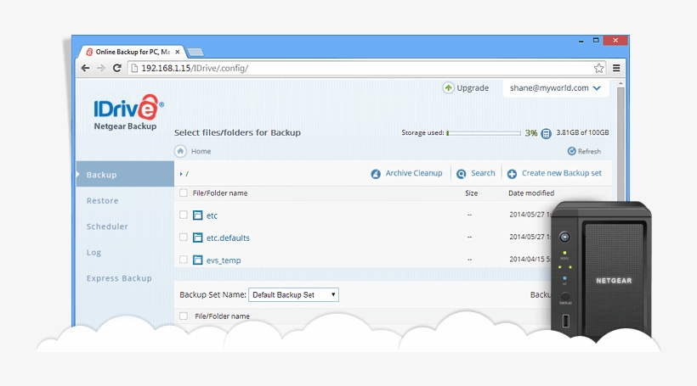Click the address bar URL field
Screen dimensions: 697x386
[365, 68]
